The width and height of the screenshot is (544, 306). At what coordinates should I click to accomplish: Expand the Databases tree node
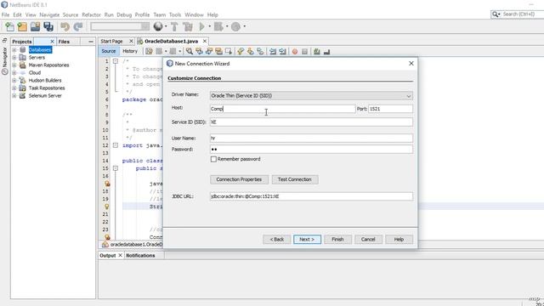14,50
